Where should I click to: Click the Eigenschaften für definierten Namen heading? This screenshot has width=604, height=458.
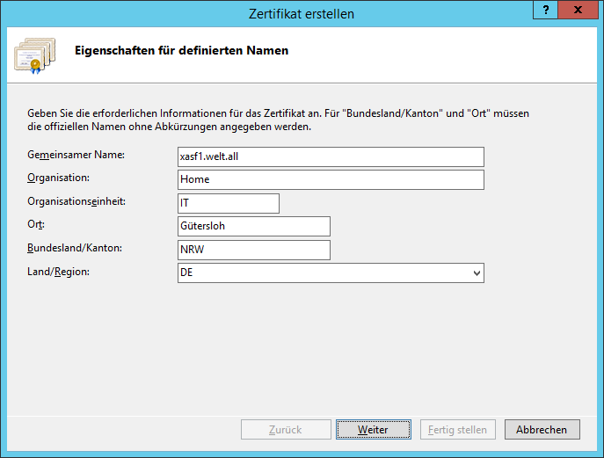tap(181, 50)
